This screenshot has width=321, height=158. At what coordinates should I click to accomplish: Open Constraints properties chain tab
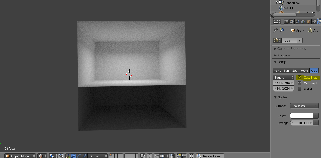(x=314, y=22)
